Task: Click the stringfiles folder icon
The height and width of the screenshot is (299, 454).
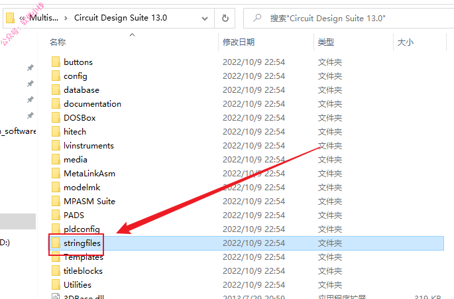Action: (x=56, y=243)
